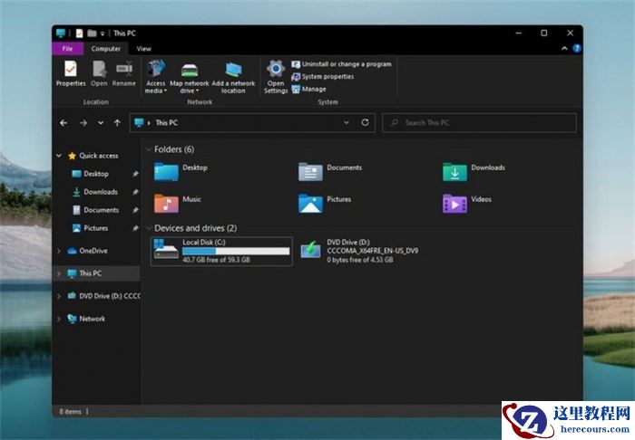Click the title bar new folder icon
This screenshot has height=440, width=635.
(92, 33)
